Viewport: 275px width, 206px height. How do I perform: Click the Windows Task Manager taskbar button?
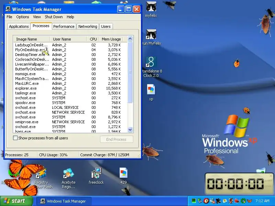tap(64, 201)
